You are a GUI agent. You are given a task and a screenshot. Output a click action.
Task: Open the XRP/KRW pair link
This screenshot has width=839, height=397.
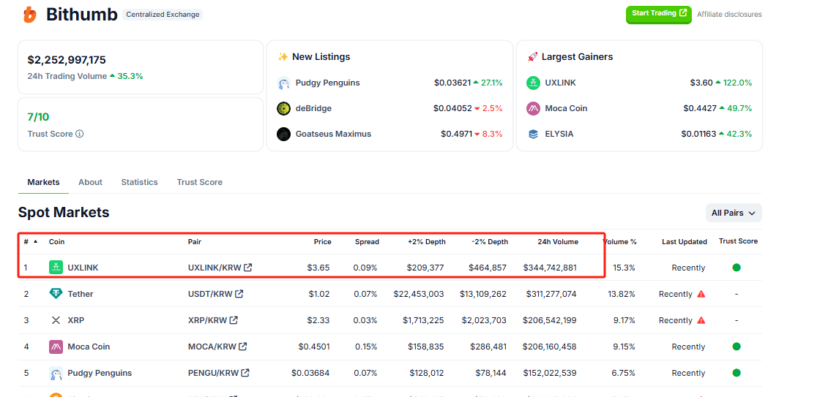tap(212, 321)
